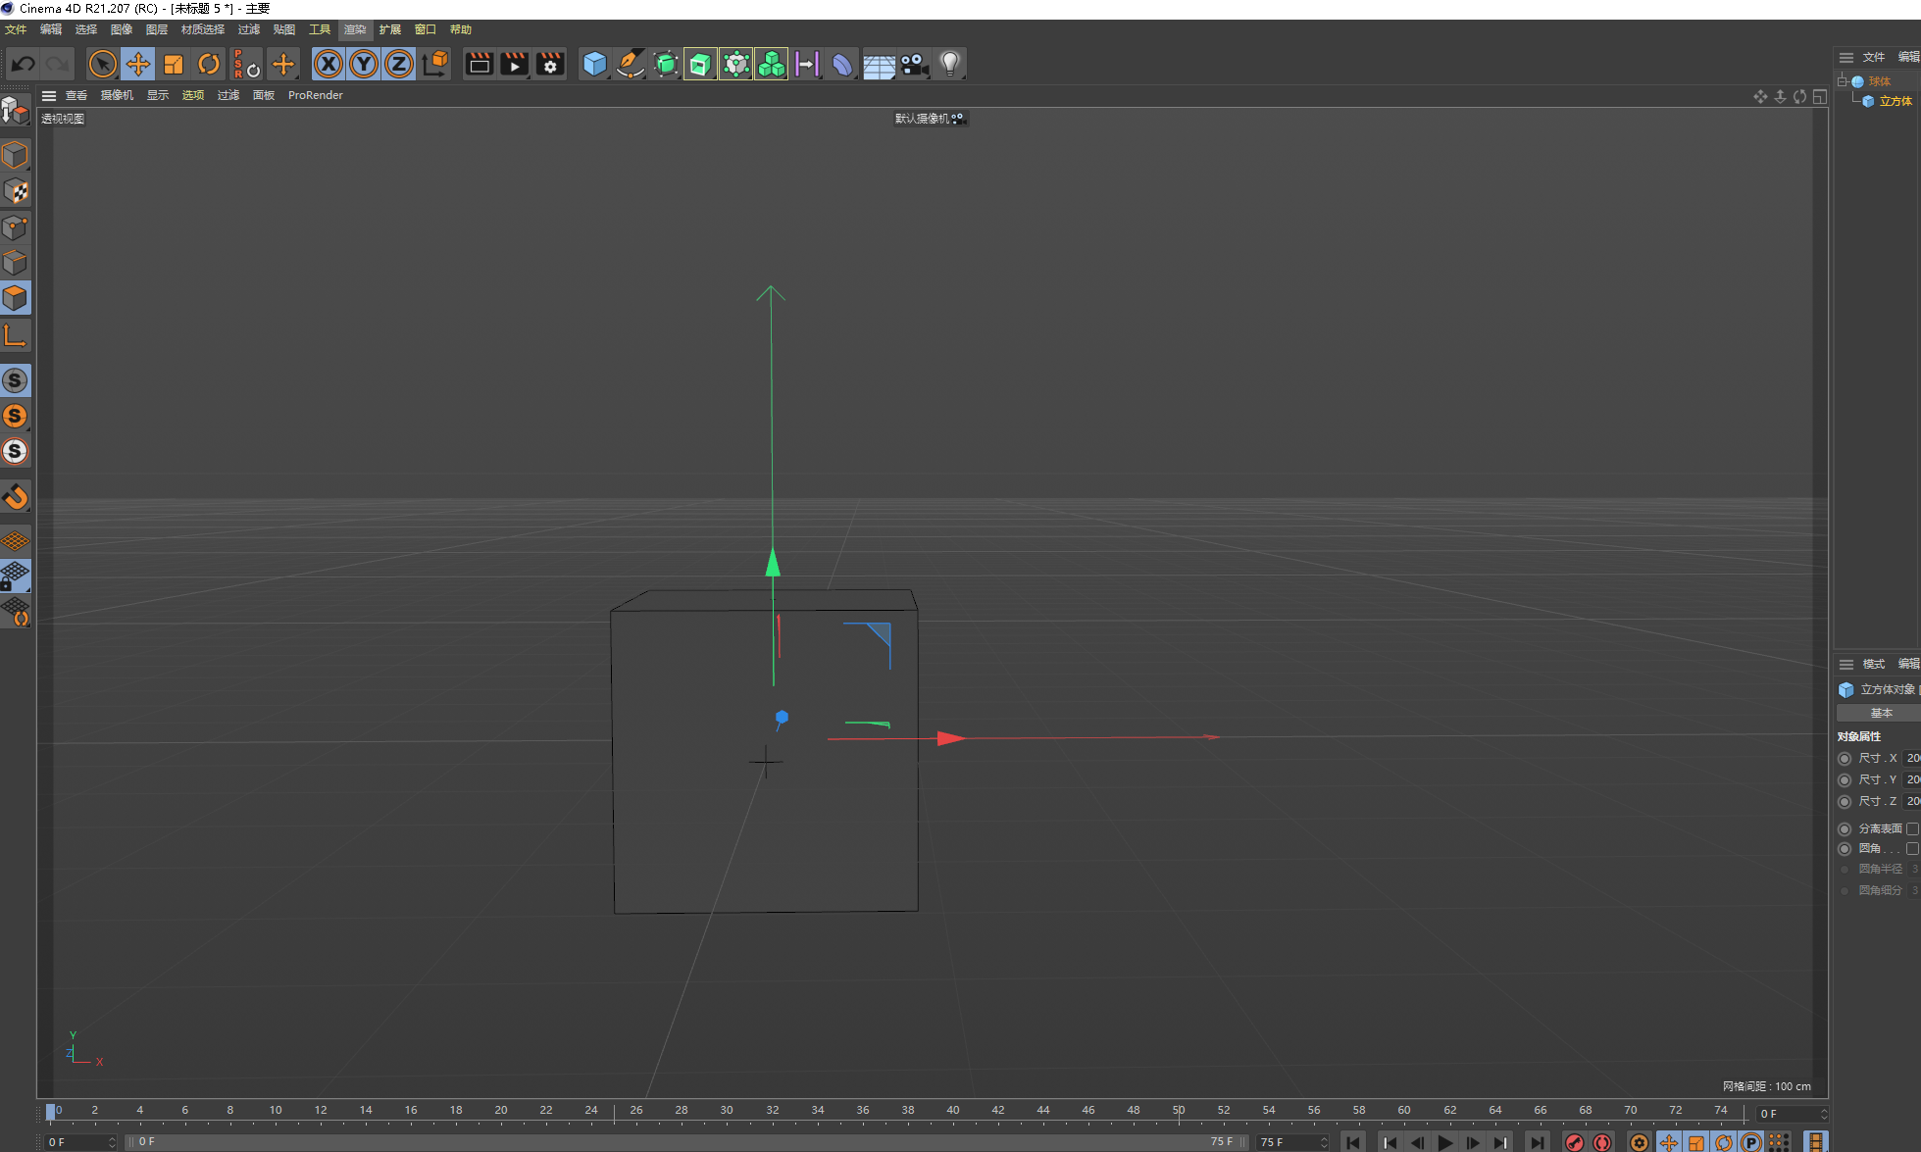Screen dimensions: 1921x1152
Task: Click the 基本 tab button
Action: click(x=1881, y=713)
